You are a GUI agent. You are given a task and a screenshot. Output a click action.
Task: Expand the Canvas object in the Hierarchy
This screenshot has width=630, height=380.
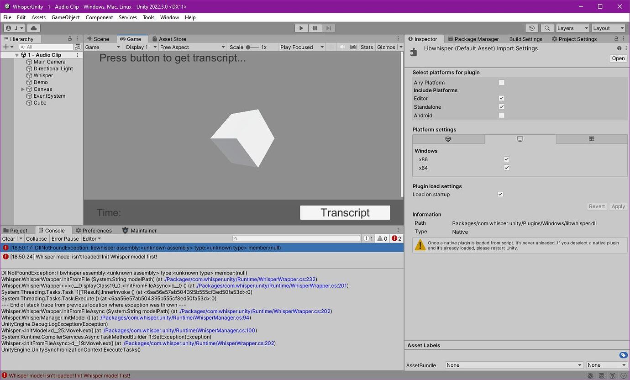[x=22, y=89]
